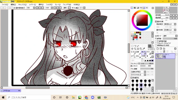Screen dimensions: 178x100
Task: Open the 編集 menu
Action: click(13, 4)
